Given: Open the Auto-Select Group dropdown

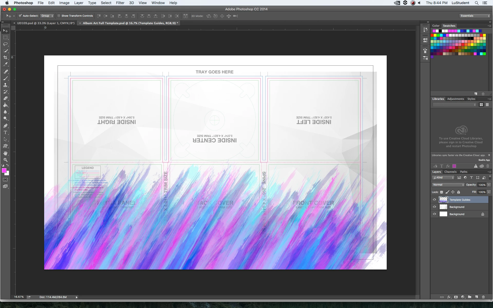Looking at the screenshot, I should tap(47, 16).
